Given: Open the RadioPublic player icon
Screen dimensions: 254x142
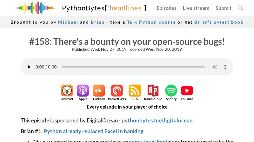Looking at the screenshot, I should (153, 91).
